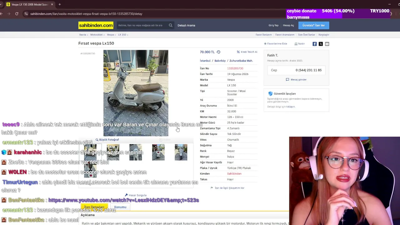The width and height of the screenshot is (400, 225).
Task: Click the Açıklama section heading
Action: 87,215
